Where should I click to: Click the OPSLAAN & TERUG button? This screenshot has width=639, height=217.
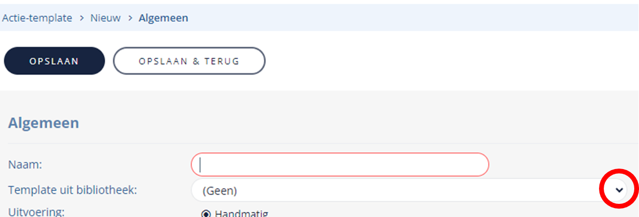click(x=189, y=61)
